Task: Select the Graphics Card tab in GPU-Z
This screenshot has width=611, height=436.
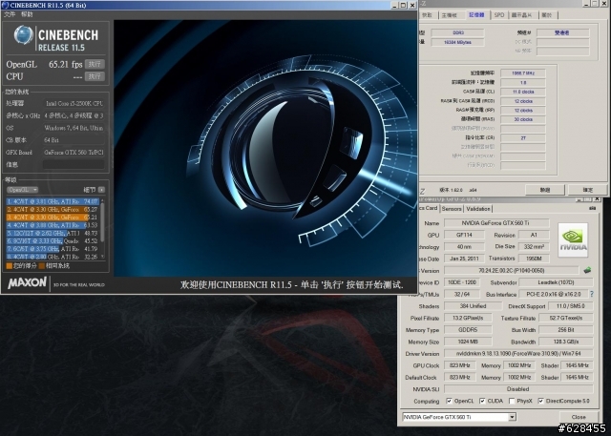Action: click(x=428, y=208)
